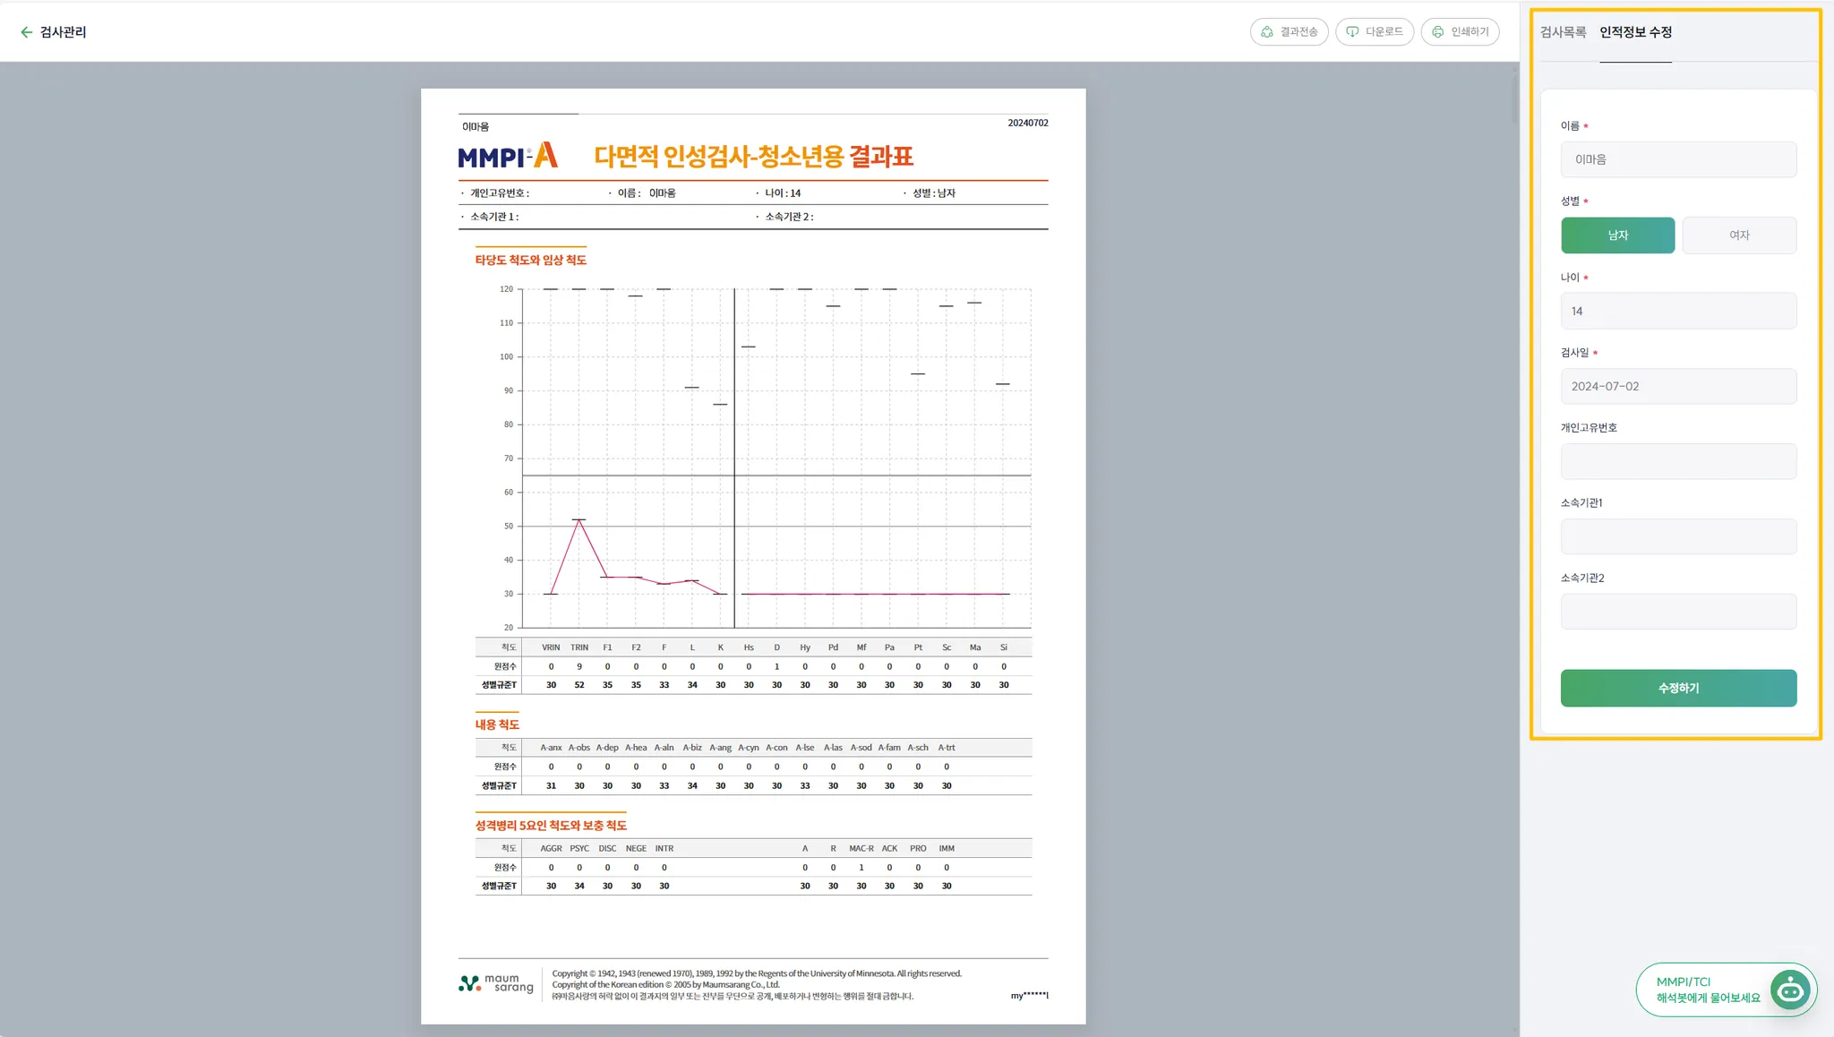1834x1037 pixels.
Task: Open the MMPI/TCI chatbot robot icon
Action: pyautogui.click(x=1790, y=990)
